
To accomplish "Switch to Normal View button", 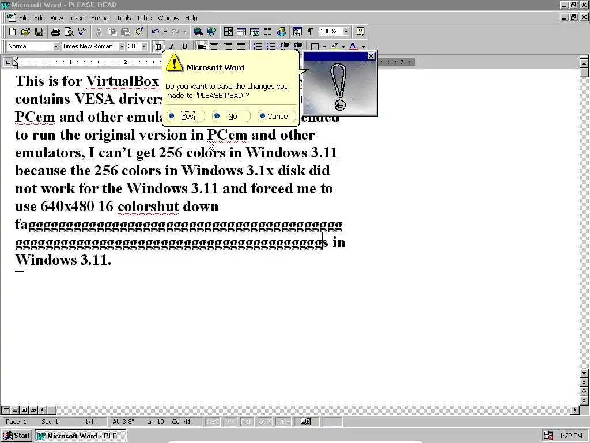I will [x=6, y=410].
